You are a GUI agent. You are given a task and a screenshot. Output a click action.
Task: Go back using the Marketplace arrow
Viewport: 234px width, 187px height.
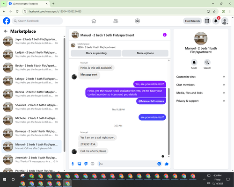(x=6, y=31)
